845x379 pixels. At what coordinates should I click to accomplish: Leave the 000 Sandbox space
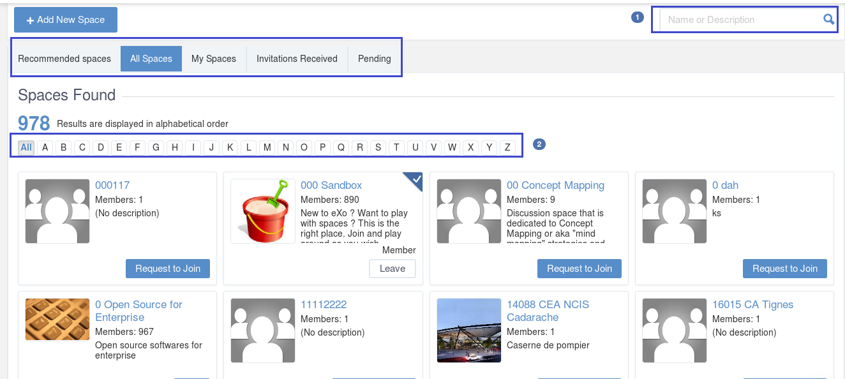(393, 269)
